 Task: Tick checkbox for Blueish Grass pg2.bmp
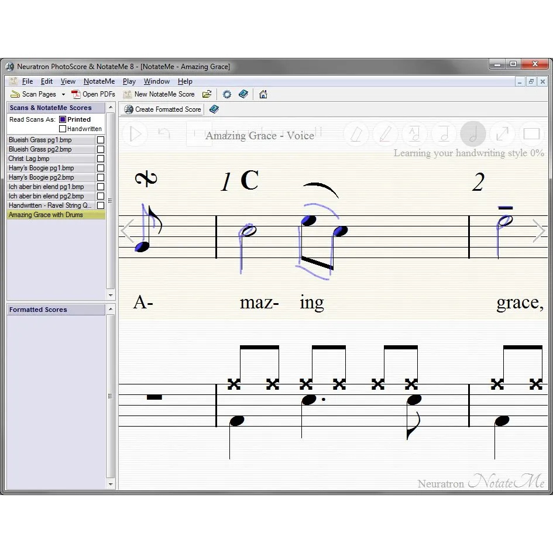click(101, 149)
